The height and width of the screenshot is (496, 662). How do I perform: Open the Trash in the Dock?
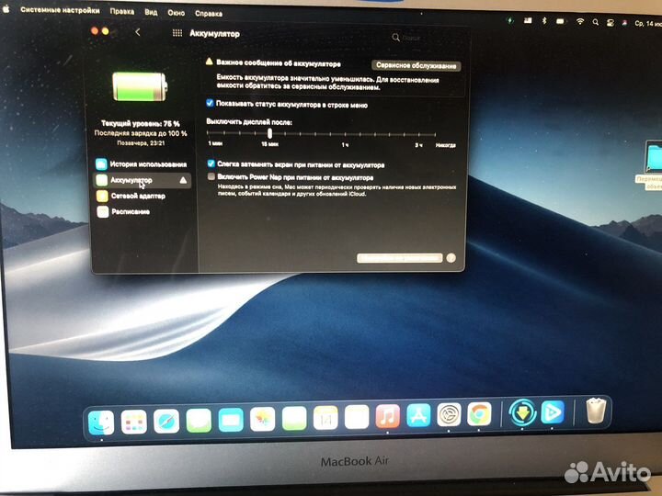pyautogui.click(x=596, y=411)
